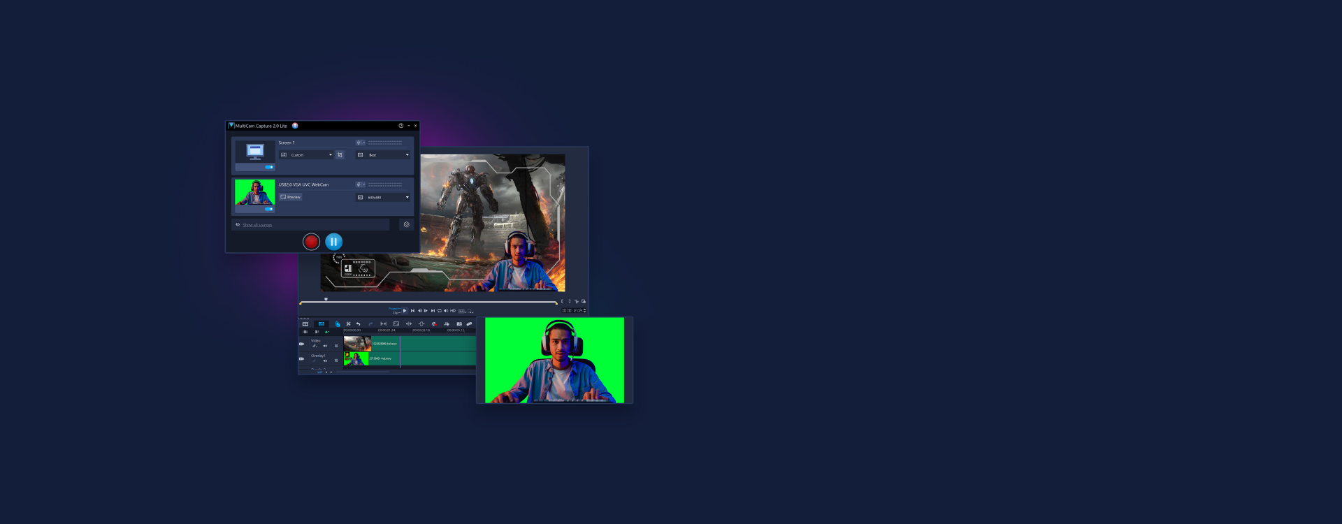1342x524 pixels.
Task: Pause capture with the blue pause button
Action: tap(334, 242)
